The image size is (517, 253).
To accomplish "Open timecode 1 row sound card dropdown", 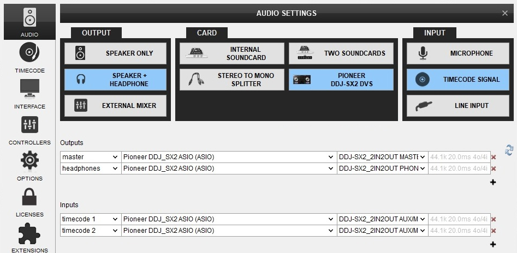I will (229, 219).
